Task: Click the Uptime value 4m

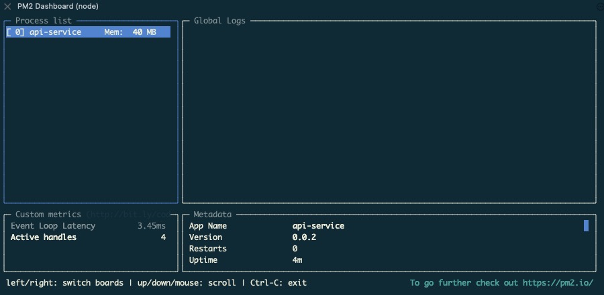Action: (297, 260)
